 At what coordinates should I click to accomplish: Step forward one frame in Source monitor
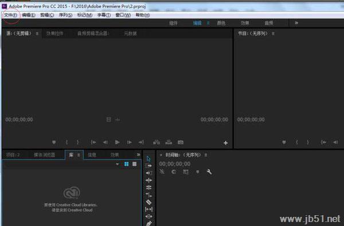(130, 142)
